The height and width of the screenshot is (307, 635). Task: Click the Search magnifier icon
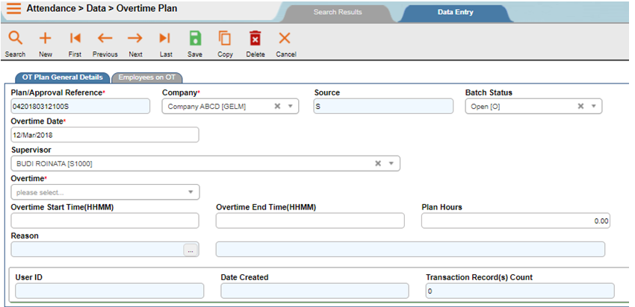point(15,39)
